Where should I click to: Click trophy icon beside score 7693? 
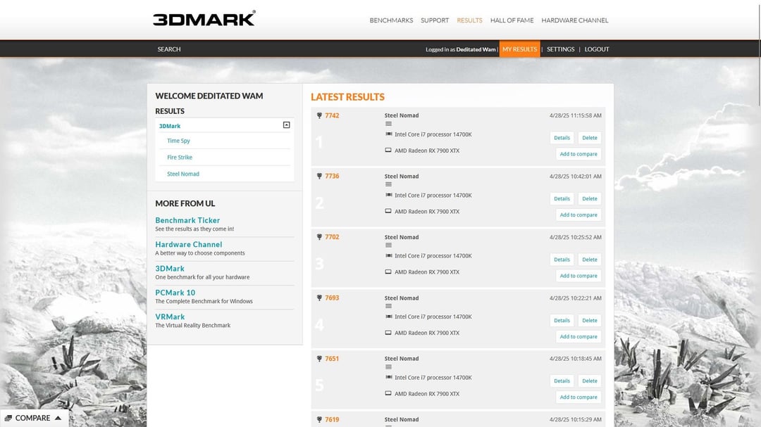tap(319, 298)
